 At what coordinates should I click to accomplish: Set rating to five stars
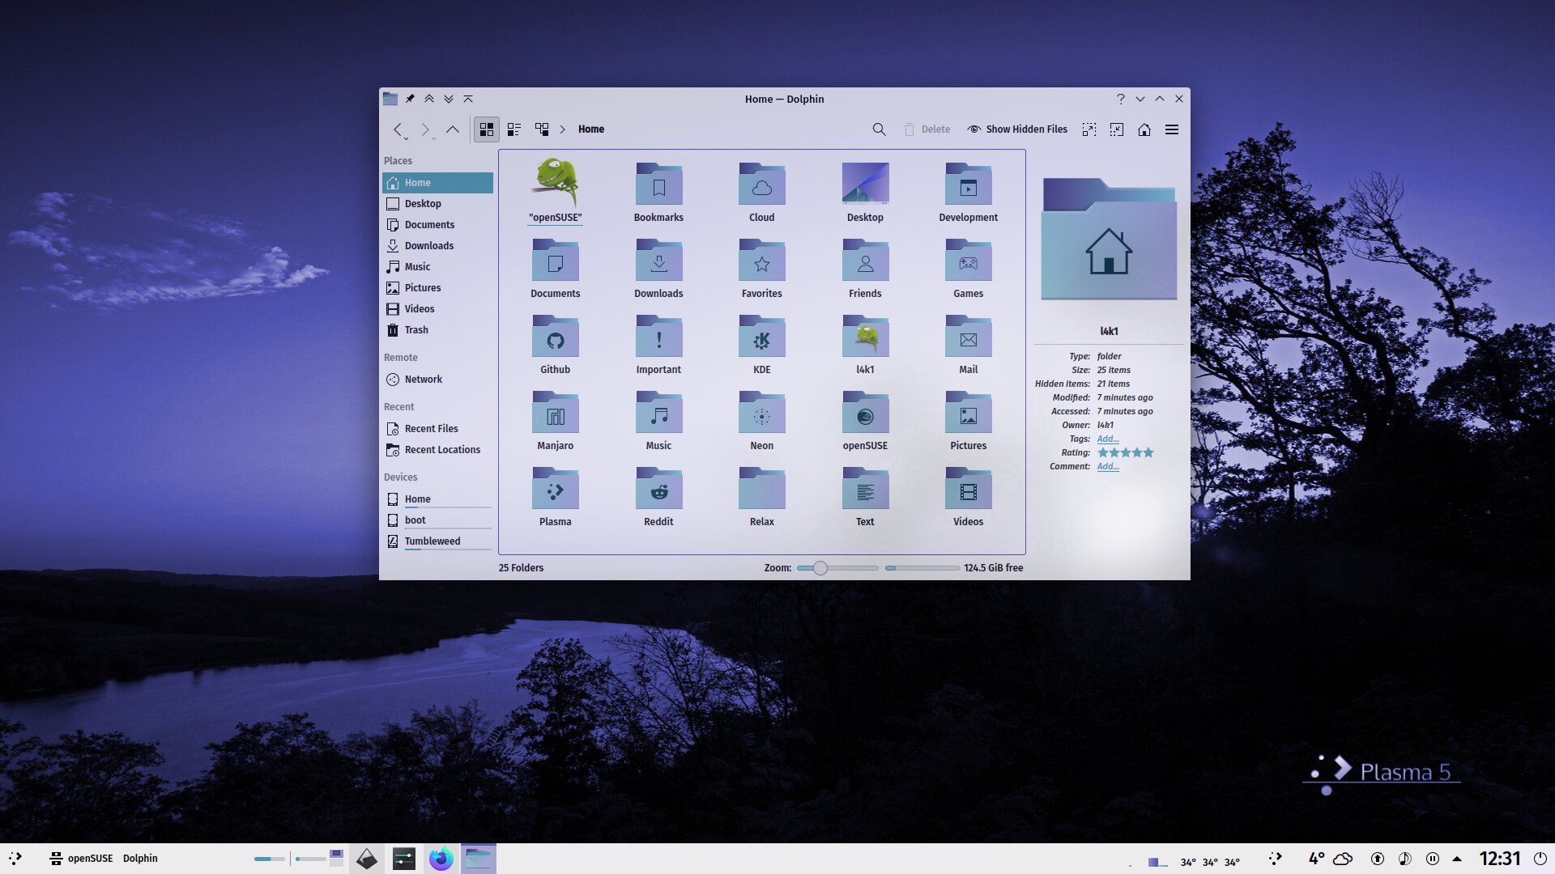click(x=1148, y=453)
